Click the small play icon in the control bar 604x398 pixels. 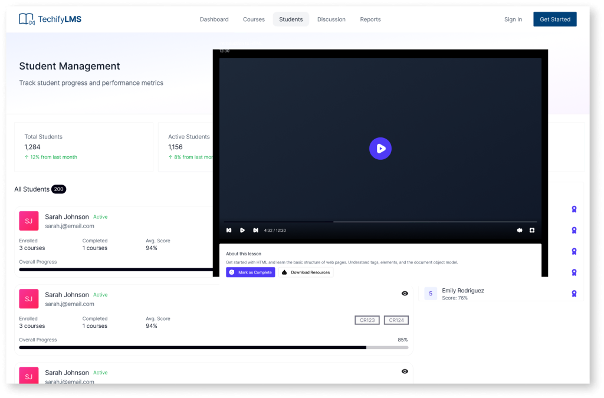[x=242, y=230]
